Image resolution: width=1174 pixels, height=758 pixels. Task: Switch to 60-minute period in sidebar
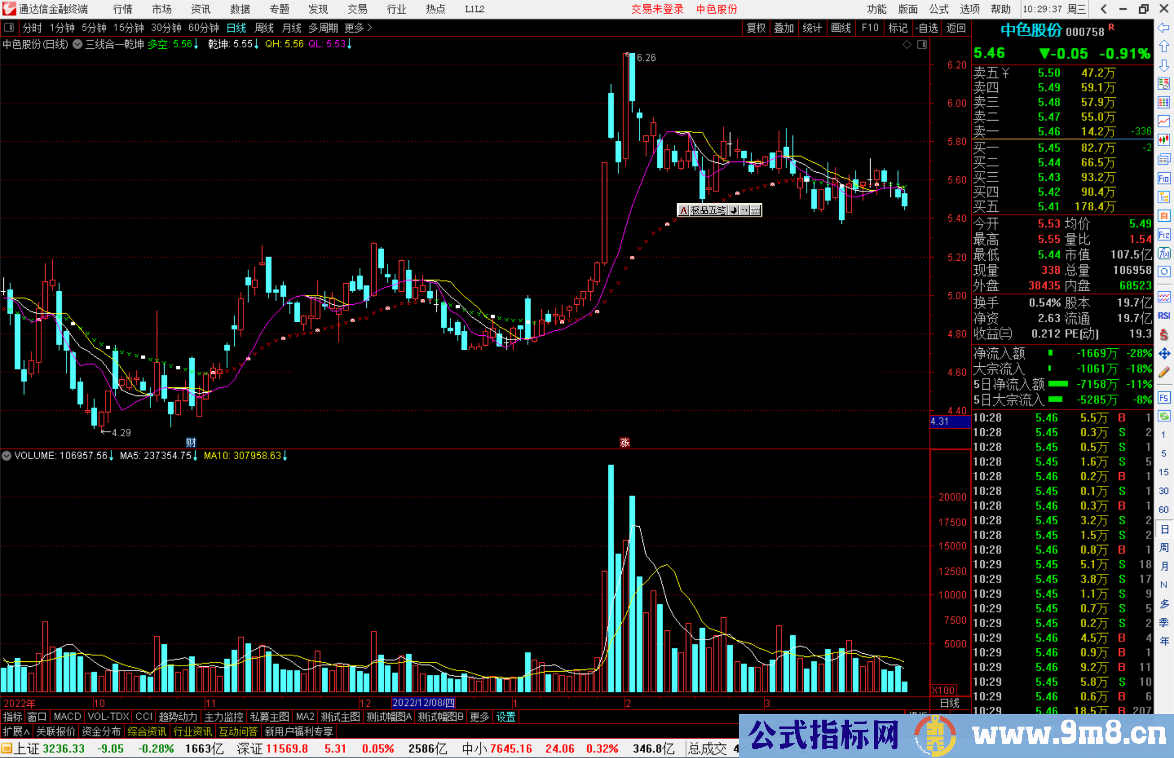(x=1163, y=510)
